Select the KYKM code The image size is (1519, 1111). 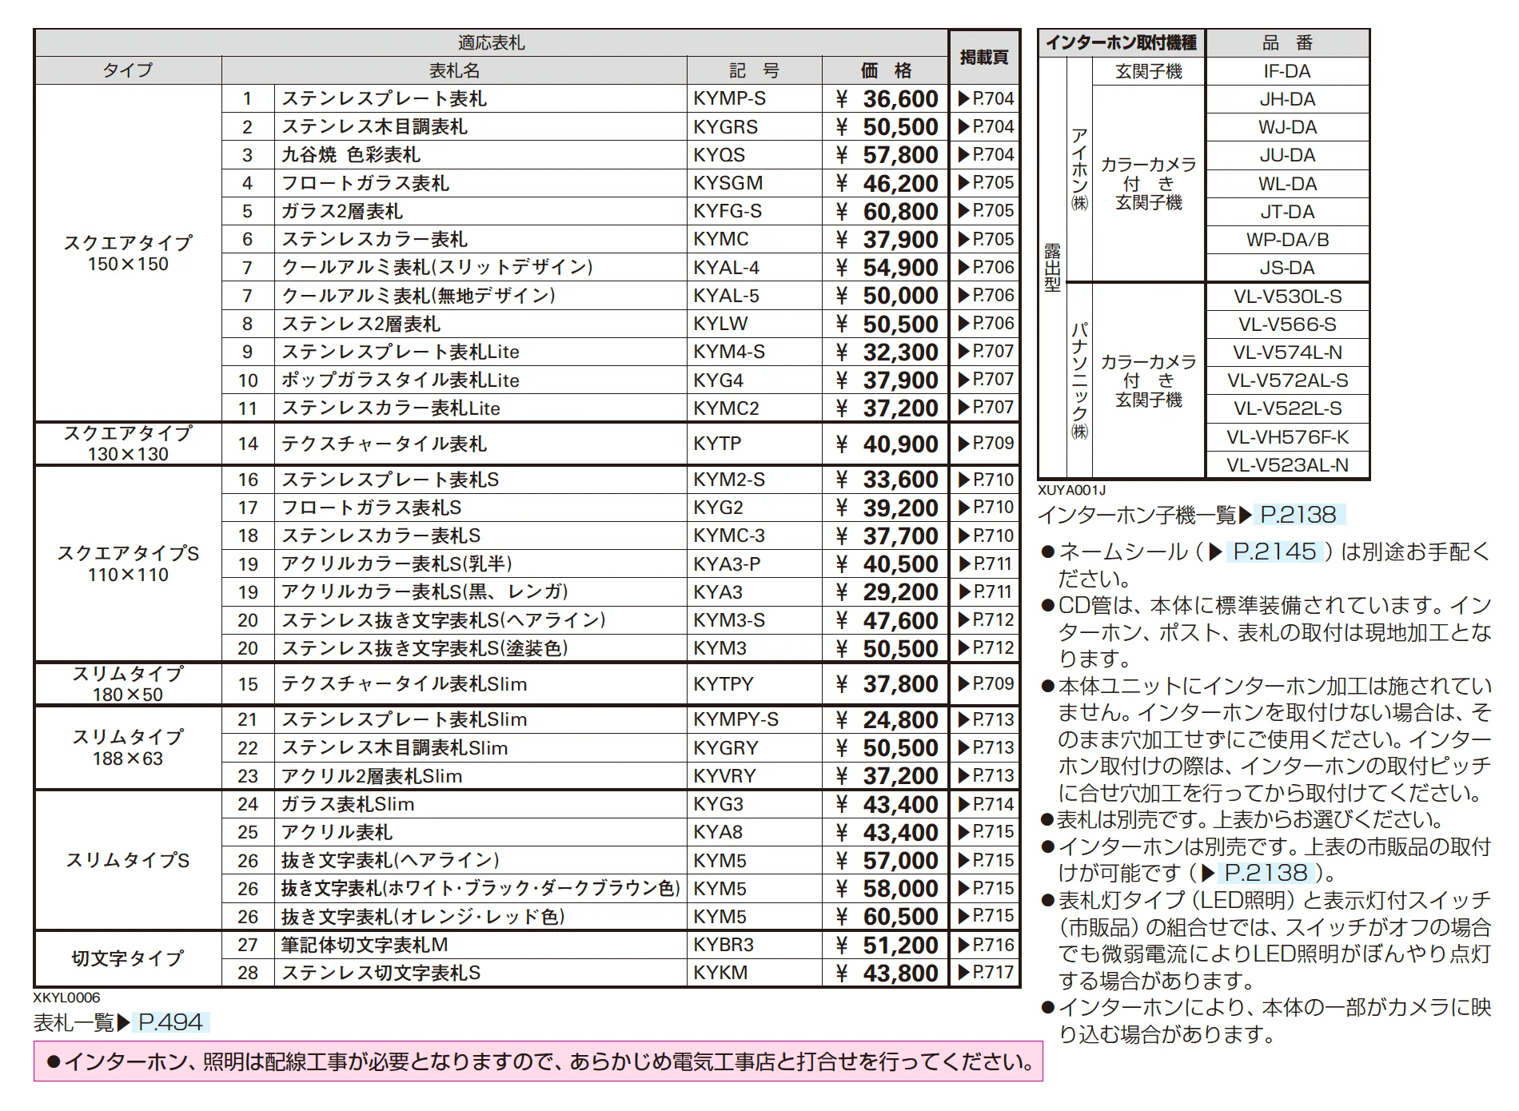pyautogui.click(x=720, y=973)
